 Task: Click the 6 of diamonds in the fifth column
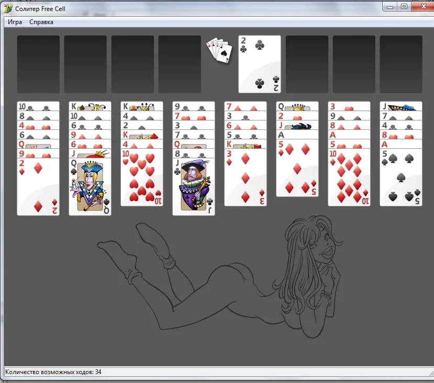click(x=246, y=125)
